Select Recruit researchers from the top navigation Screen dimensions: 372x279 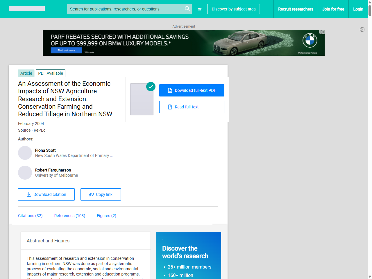point(296,9)
